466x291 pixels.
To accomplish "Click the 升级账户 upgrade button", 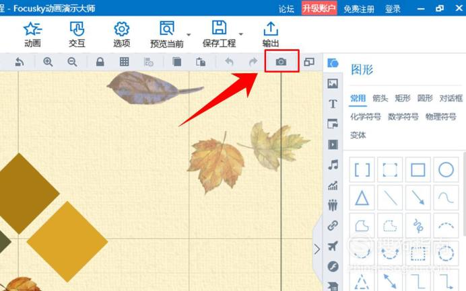I will pyautogui.click(x=319, y=8).
